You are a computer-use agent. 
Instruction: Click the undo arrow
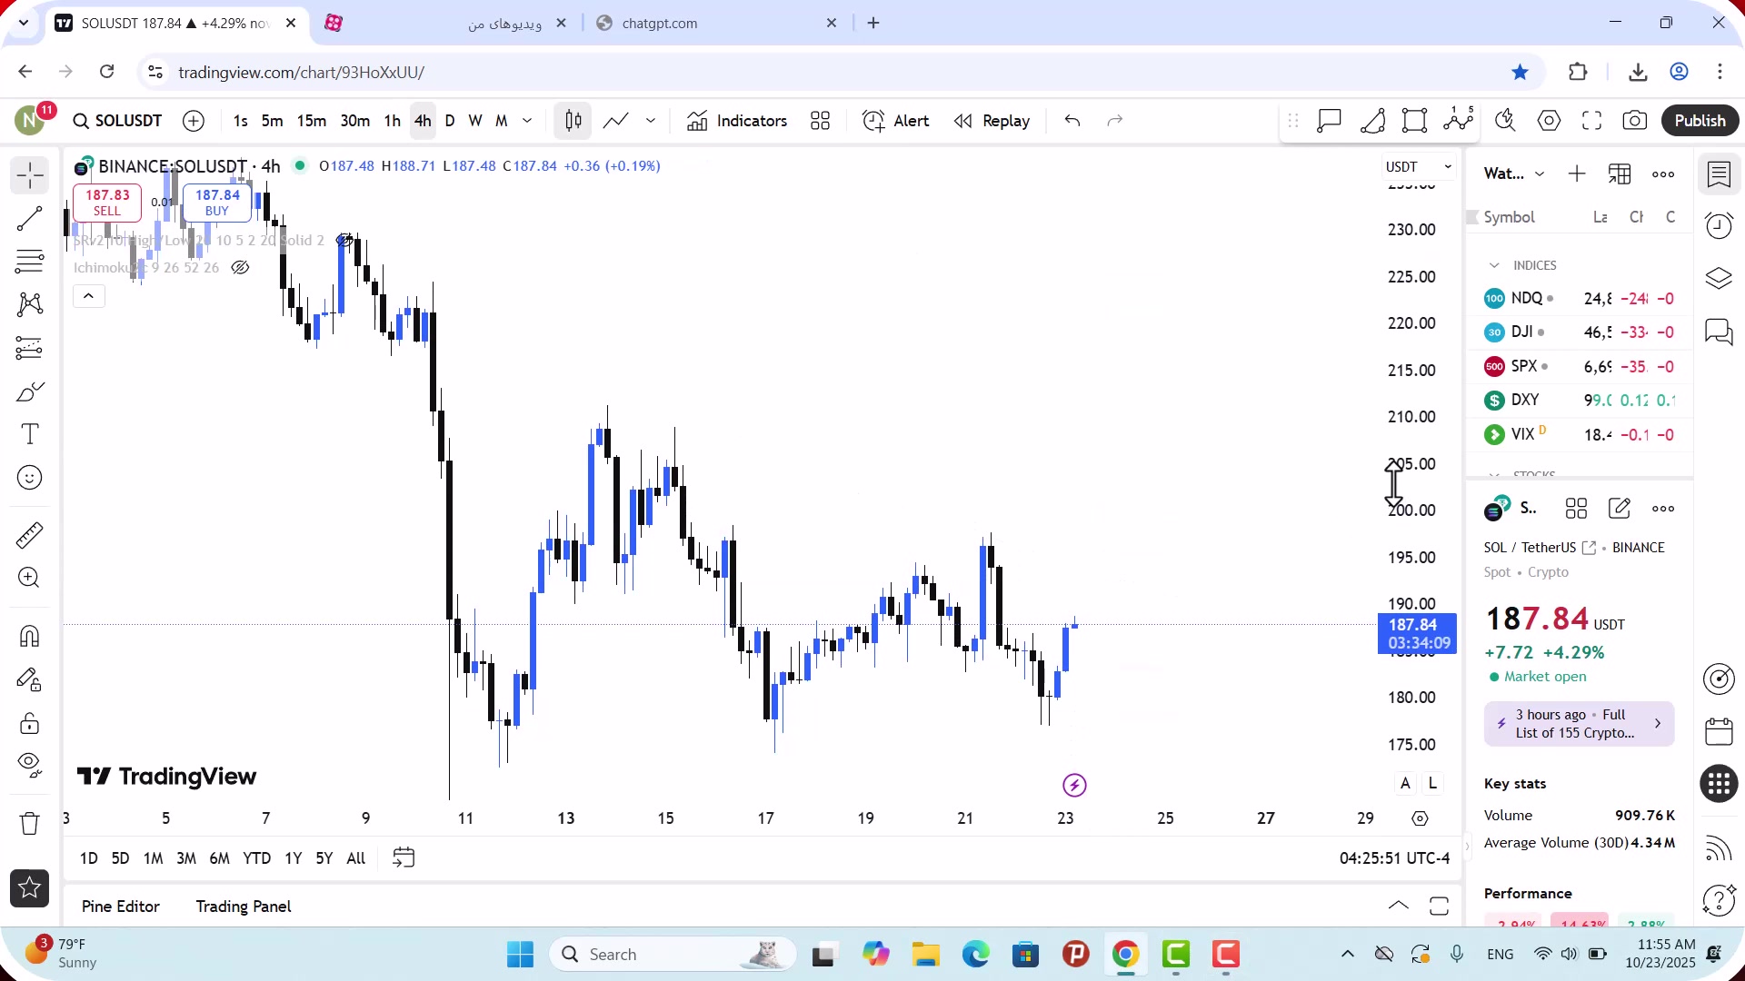[x=1072, y=121]
